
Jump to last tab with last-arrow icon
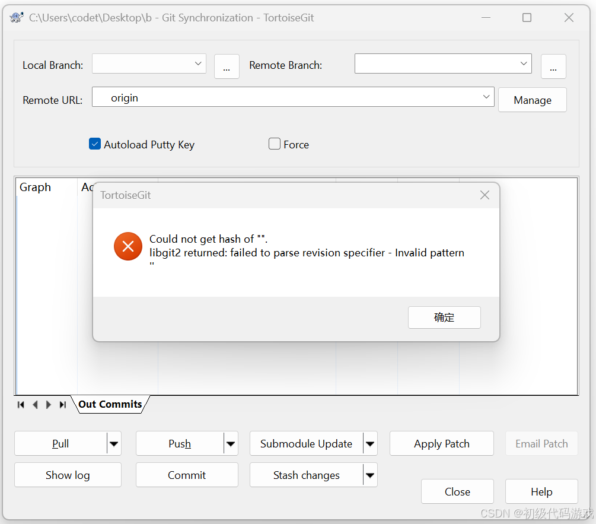point(63,405)
